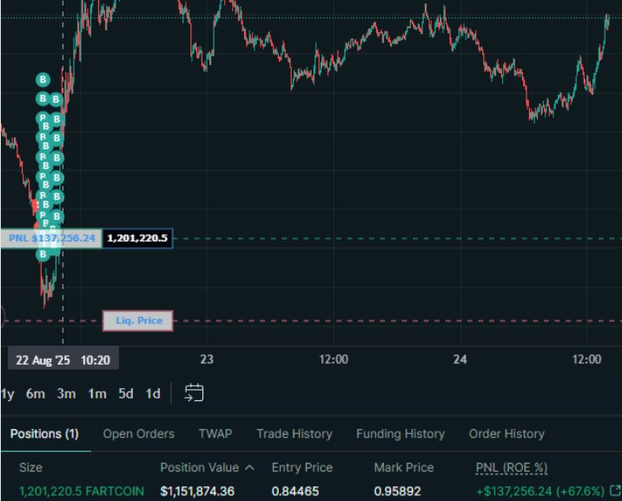
Task: Switch to the Open Orders tab
Action: click(138, 433)
